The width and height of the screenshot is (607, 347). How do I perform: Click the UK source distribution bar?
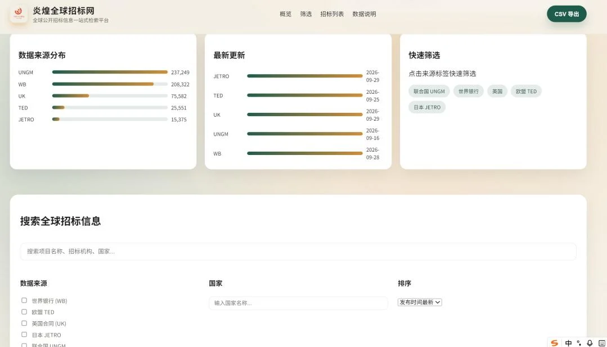coord(110,96)
